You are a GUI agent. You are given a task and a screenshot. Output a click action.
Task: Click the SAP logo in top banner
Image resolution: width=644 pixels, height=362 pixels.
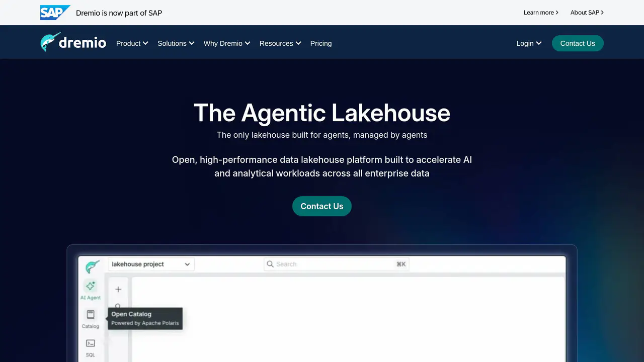pos(55,13)
